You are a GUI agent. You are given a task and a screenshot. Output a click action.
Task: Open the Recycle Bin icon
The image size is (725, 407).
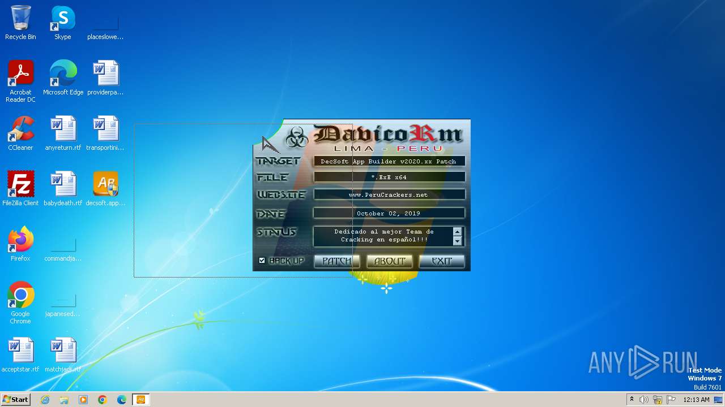coord(20,23)
